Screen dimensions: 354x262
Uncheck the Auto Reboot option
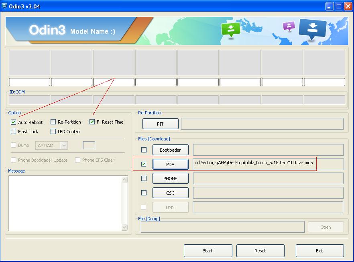click(13, 122)
